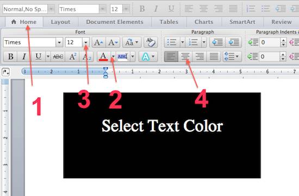Open the Change Case (Aa) dropdown
The image size is (299, 196).
(132, 42)
